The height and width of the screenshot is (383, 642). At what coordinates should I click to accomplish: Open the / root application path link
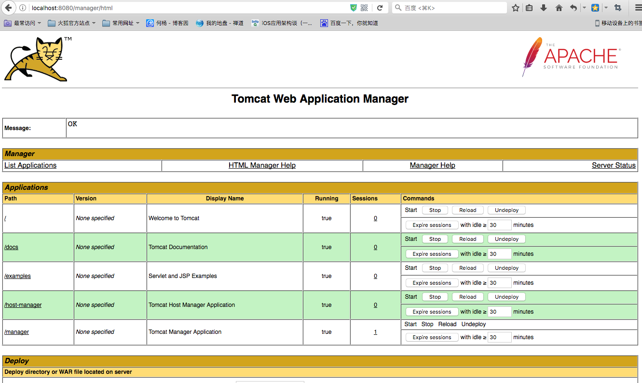5,218
